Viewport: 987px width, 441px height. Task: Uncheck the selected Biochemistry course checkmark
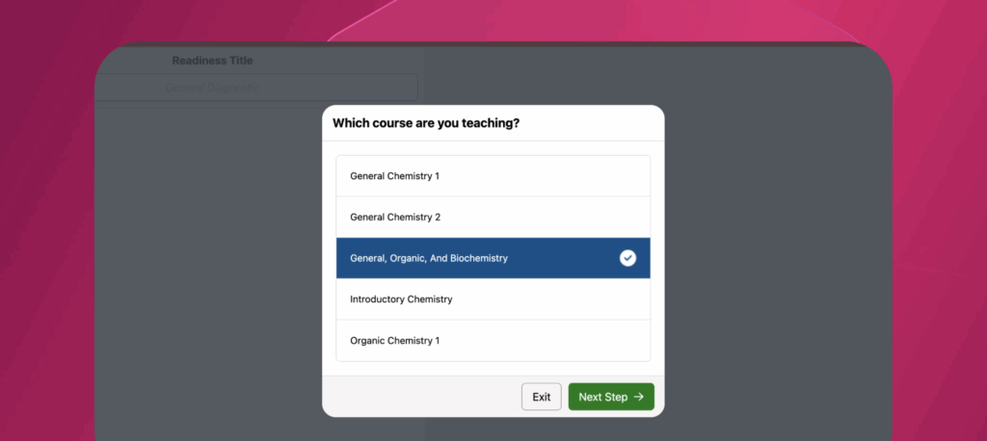click(x=627, y=258)
